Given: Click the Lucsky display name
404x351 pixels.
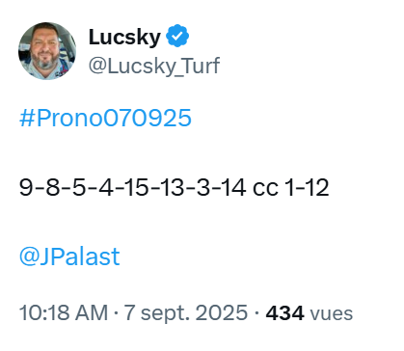Looking at the screenshot, I should coord(124,38).
